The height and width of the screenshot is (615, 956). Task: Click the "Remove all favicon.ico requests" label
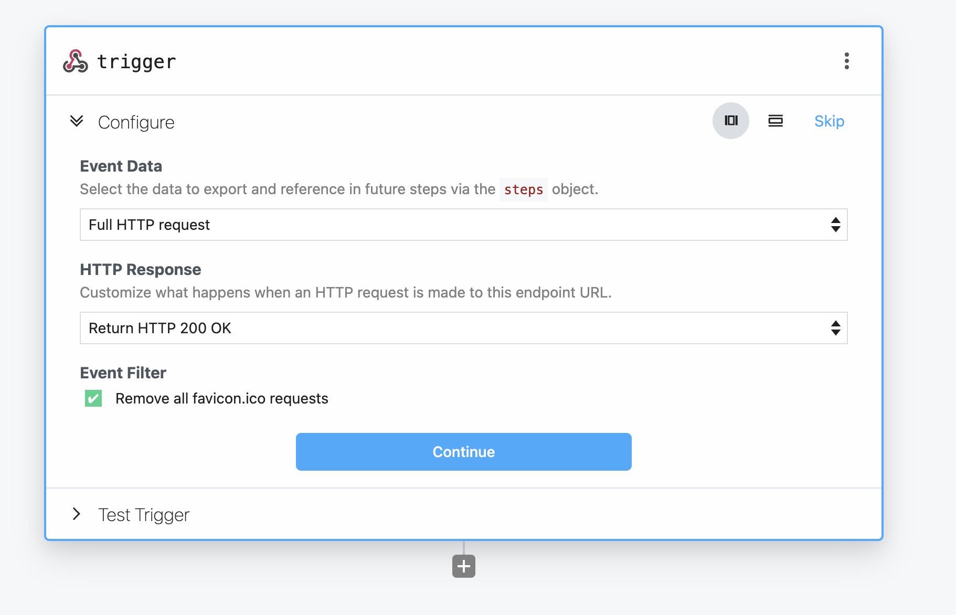(221, 398)
